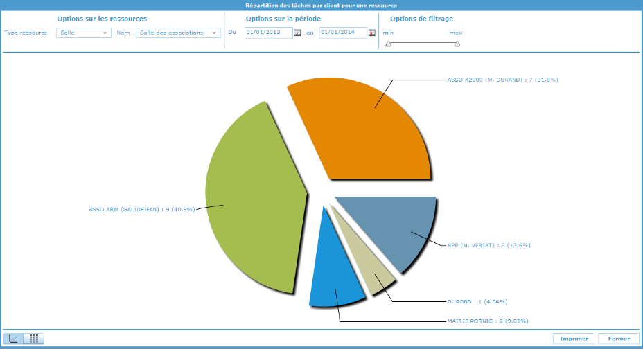The height and width of the screenshot is (349, 643).
Task: Click the Options sur la période heading
Action: [x=283, y=19]
